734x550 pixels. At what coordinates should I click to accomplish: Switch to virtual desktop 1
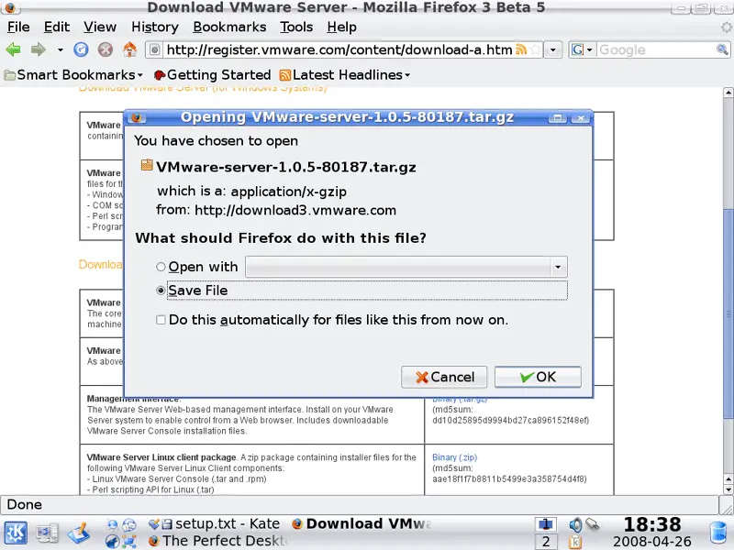click(x=545, y=524)
